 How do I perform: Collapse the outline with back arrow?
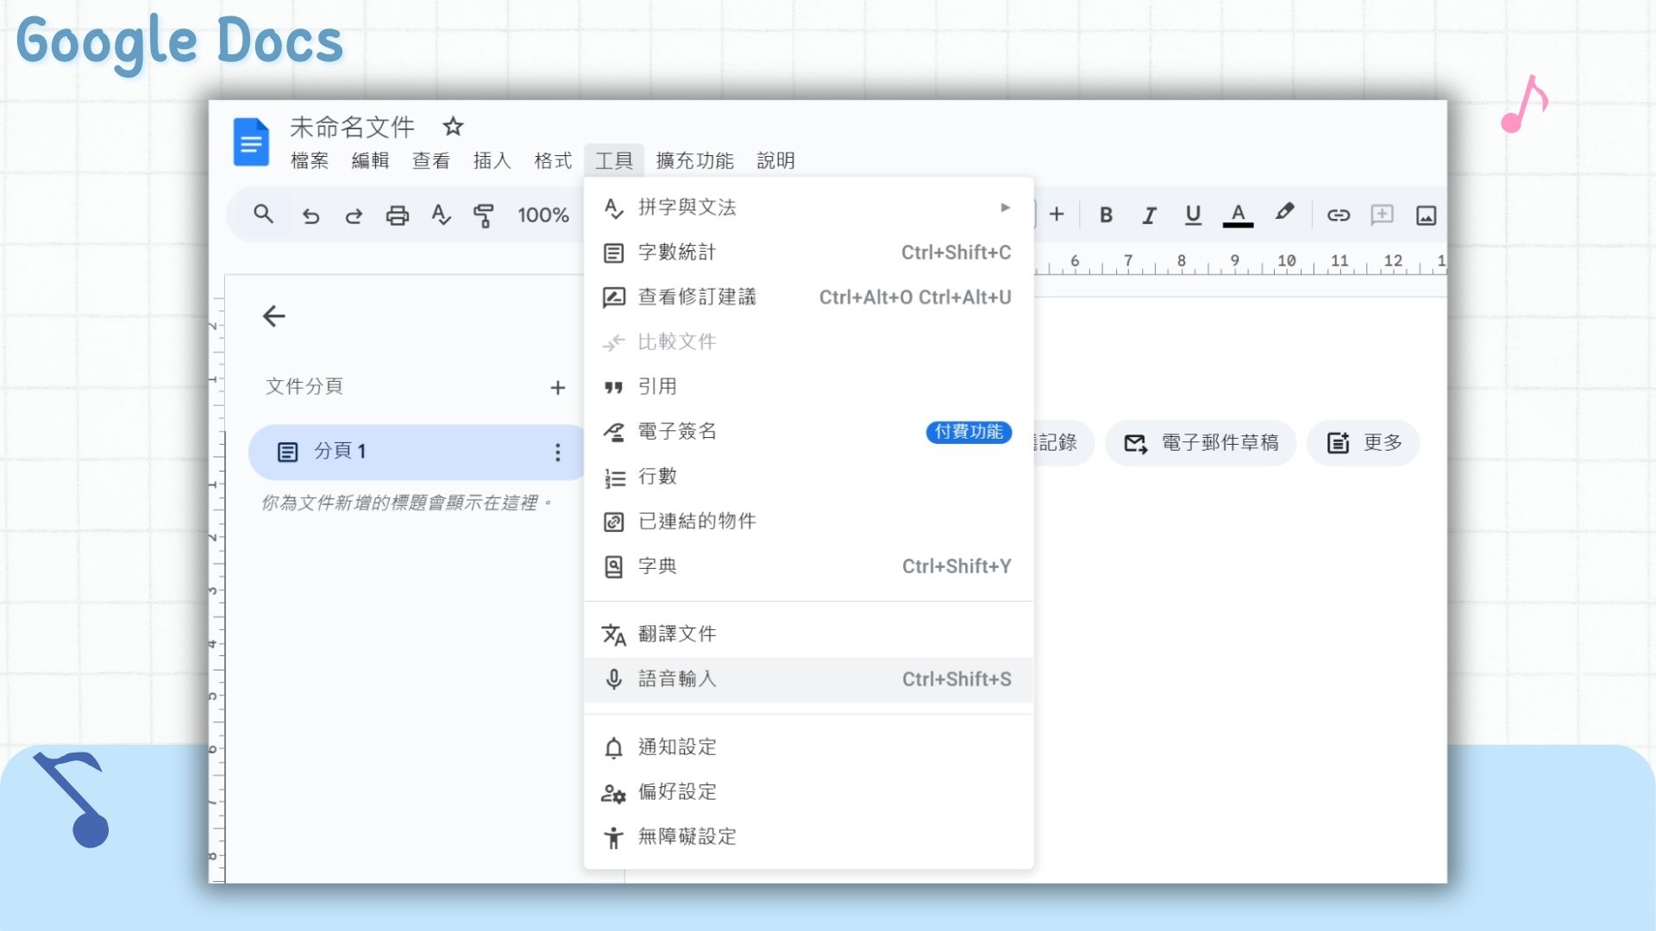[274, 316]
